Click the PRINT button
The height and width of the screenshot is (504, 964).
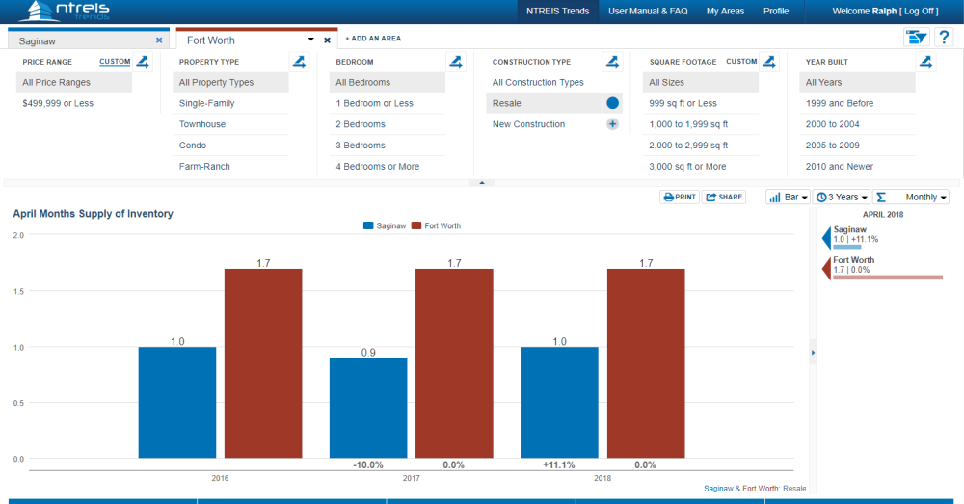680,198
